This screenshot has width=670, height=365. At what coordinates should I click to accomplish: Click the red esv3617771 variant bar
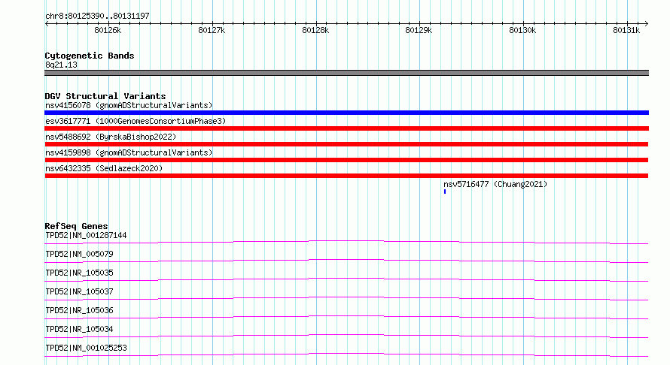(346, 128)
